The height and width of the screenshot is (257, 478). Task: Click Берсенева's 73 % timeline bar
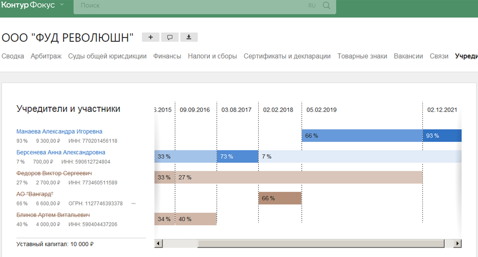(237, 156)
